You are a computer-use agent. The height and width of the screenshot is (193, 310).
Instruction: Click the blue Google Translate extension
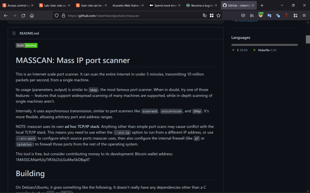tap(269, 15)
